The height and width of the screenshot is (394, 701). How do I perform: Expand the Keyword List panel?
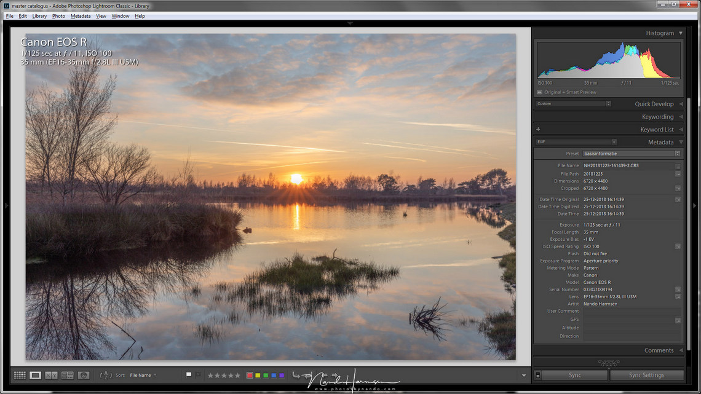(x=681, y=130)
